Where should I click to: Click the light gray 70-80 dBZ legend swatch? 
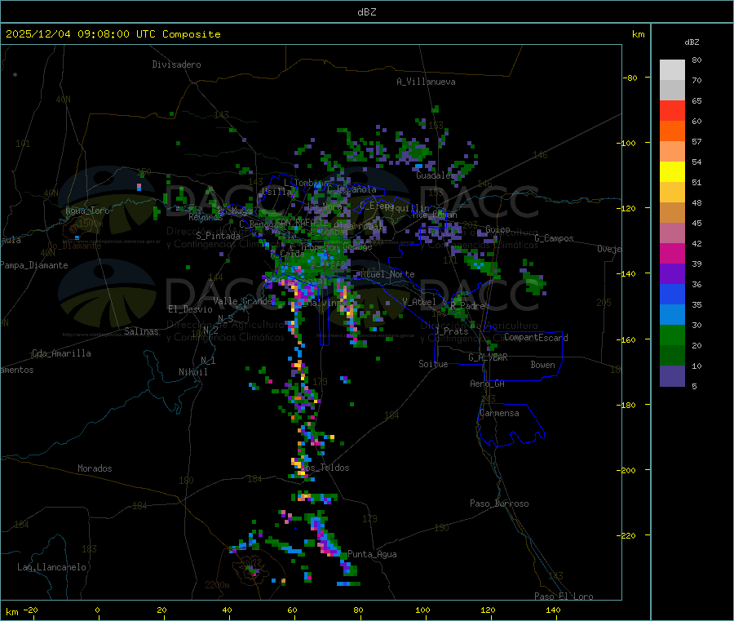pyautogui.click(x=672, y=70)
